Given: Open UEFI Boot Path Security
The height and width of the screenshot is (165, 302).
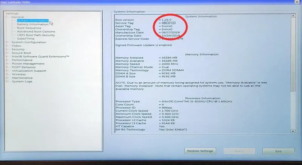Looking at the screenshot, I should click(x=36, y=35).
